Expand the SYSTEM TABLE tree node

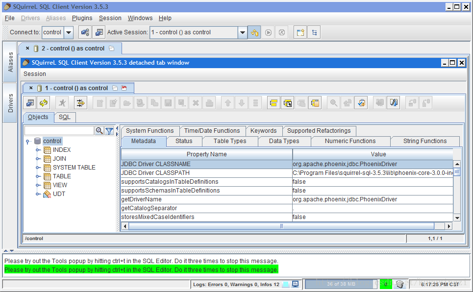38,168
